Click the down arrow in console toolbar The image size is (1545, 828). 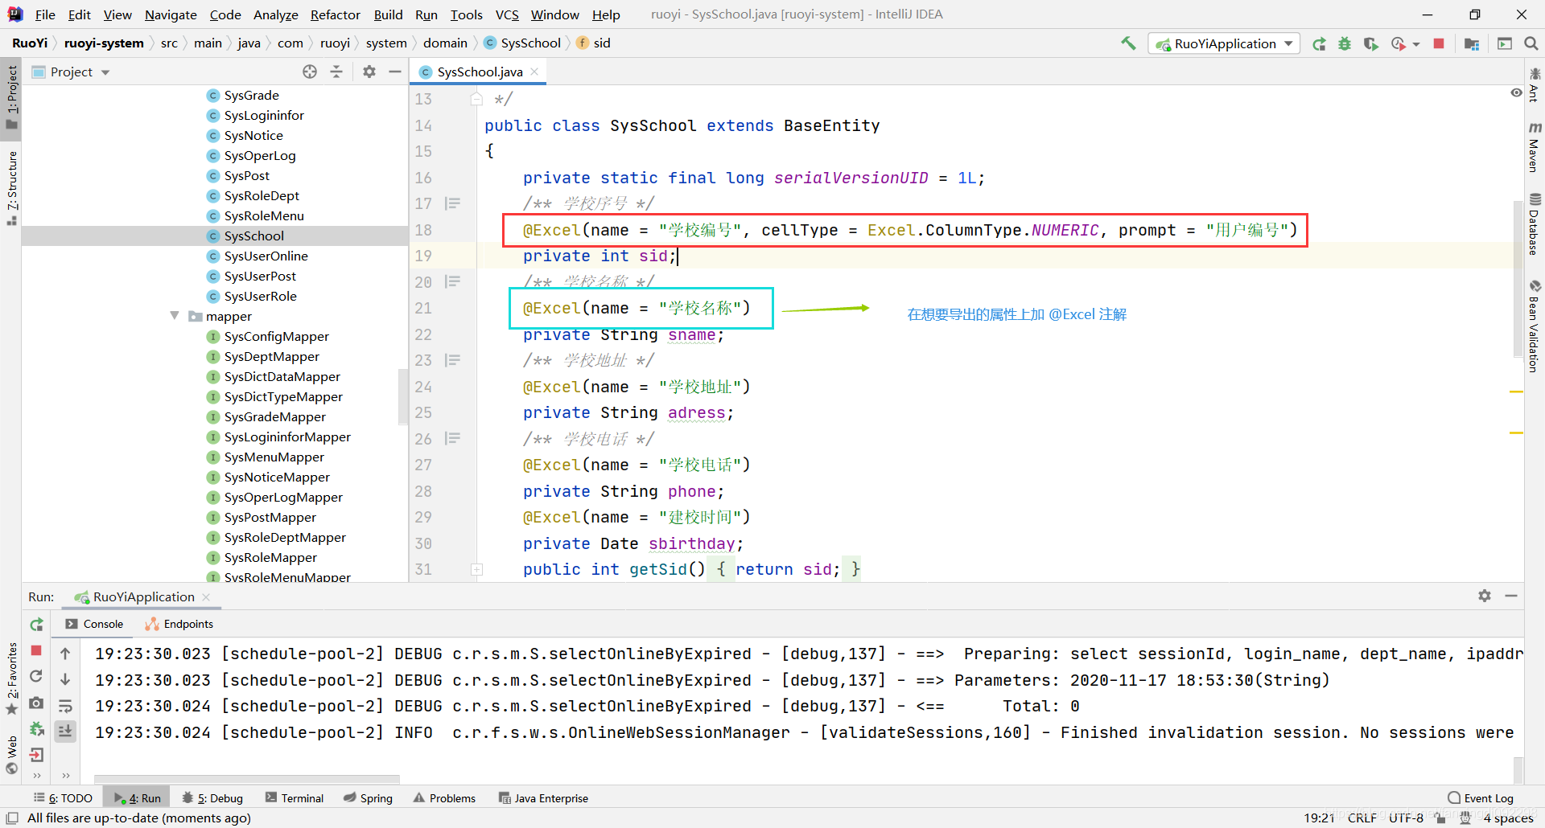coord(65,679)
